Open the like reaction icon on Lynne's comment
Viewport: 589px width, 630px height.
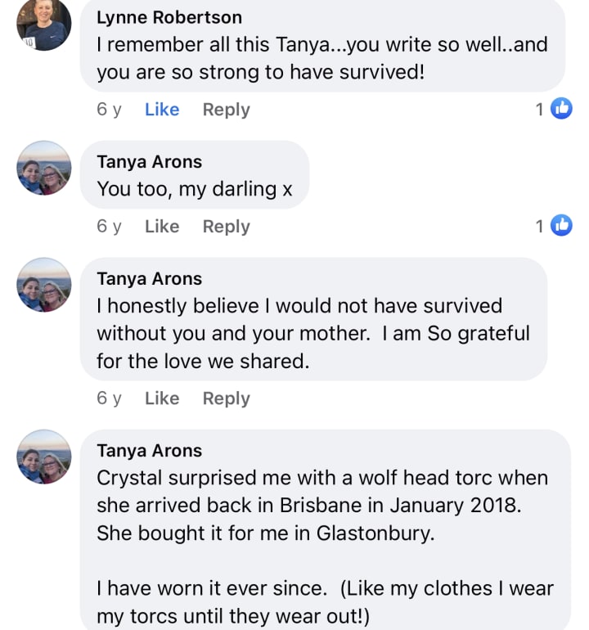561,109
